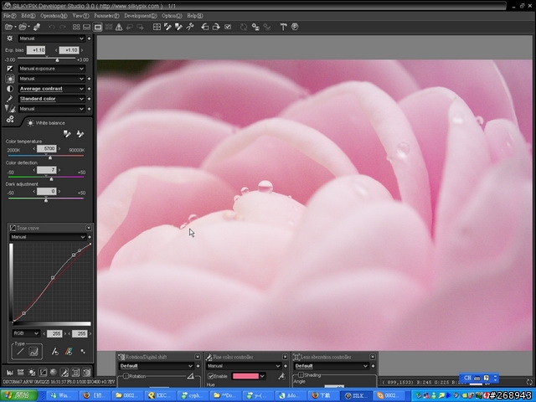536x402 pixels.
Task: Open the exposure Manual dropdown at top
Action: (x=51, y=39)
